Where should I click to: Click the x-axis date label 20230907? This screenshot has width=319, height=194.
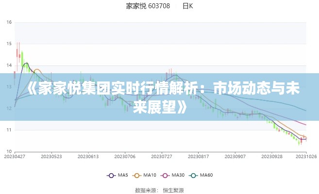[235, 157]
